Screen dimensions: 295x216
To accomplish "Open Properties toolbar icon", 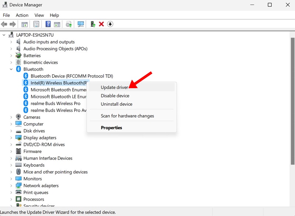I will pos(36,24).
